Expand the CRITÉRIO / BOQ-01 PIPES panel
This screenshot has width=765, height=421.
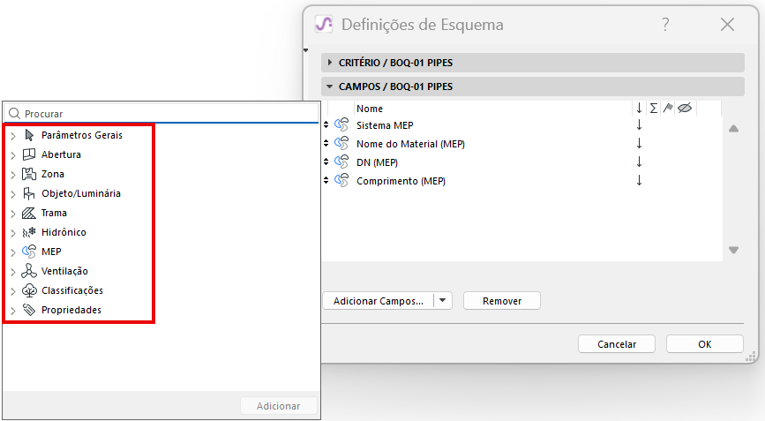click(x=330, y=63)
